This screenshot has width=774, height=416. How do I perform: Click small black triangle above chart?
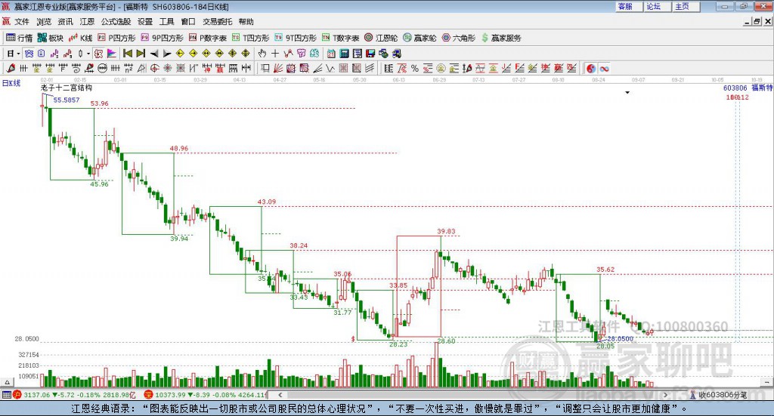click(x=627, y=93)
